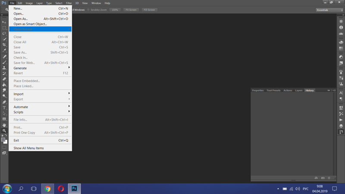Select the Horizontal Type tool
The width and height of the screenshot is (345, 194).
(4, 108)
